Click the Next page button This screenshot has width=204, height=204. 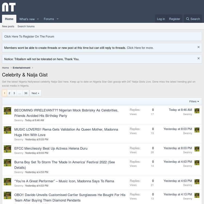(x=36, y=93)
